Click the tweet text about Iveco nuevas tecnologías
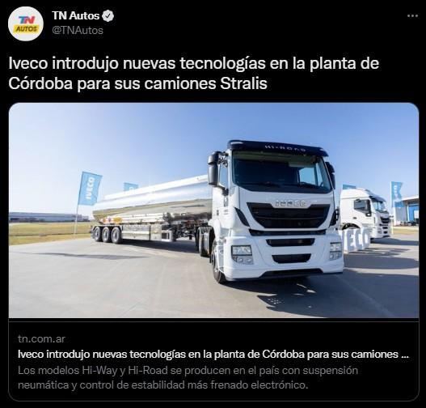This screenshot has width=426, height=408. (x=194, y=73)
